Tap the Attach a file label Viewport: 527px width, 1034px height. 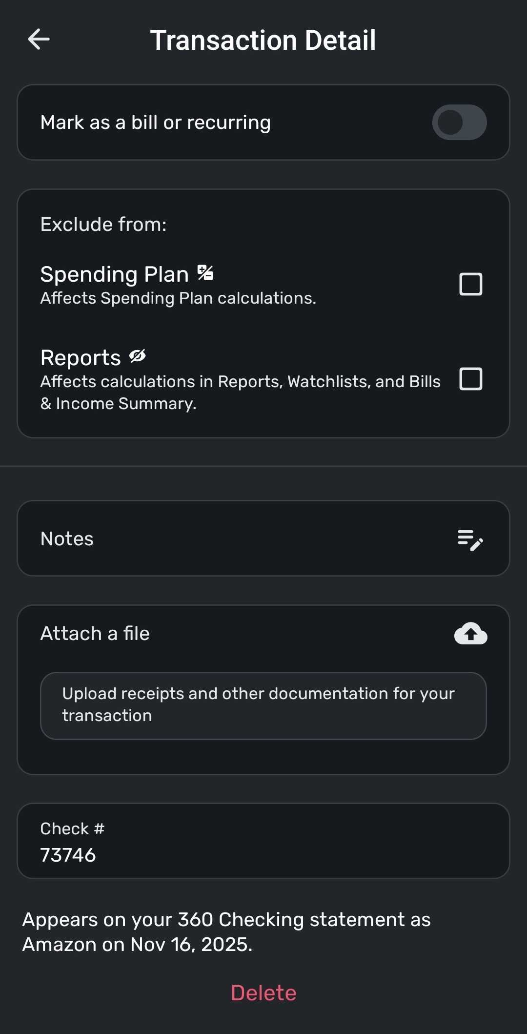coord(95,634)
